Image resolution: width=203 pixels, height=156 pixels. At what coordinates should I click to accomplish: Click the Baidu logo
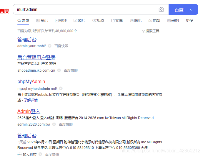[4, 11]
